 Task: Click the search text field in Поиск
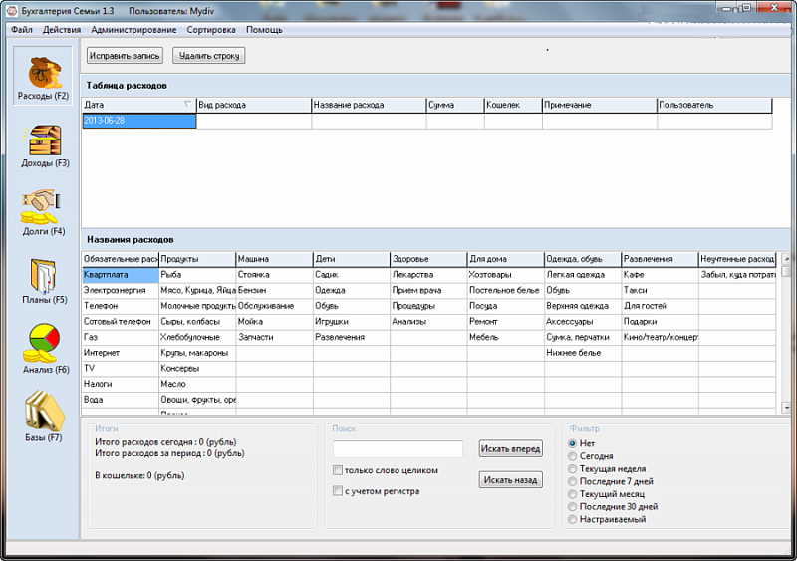coord(398,449)
